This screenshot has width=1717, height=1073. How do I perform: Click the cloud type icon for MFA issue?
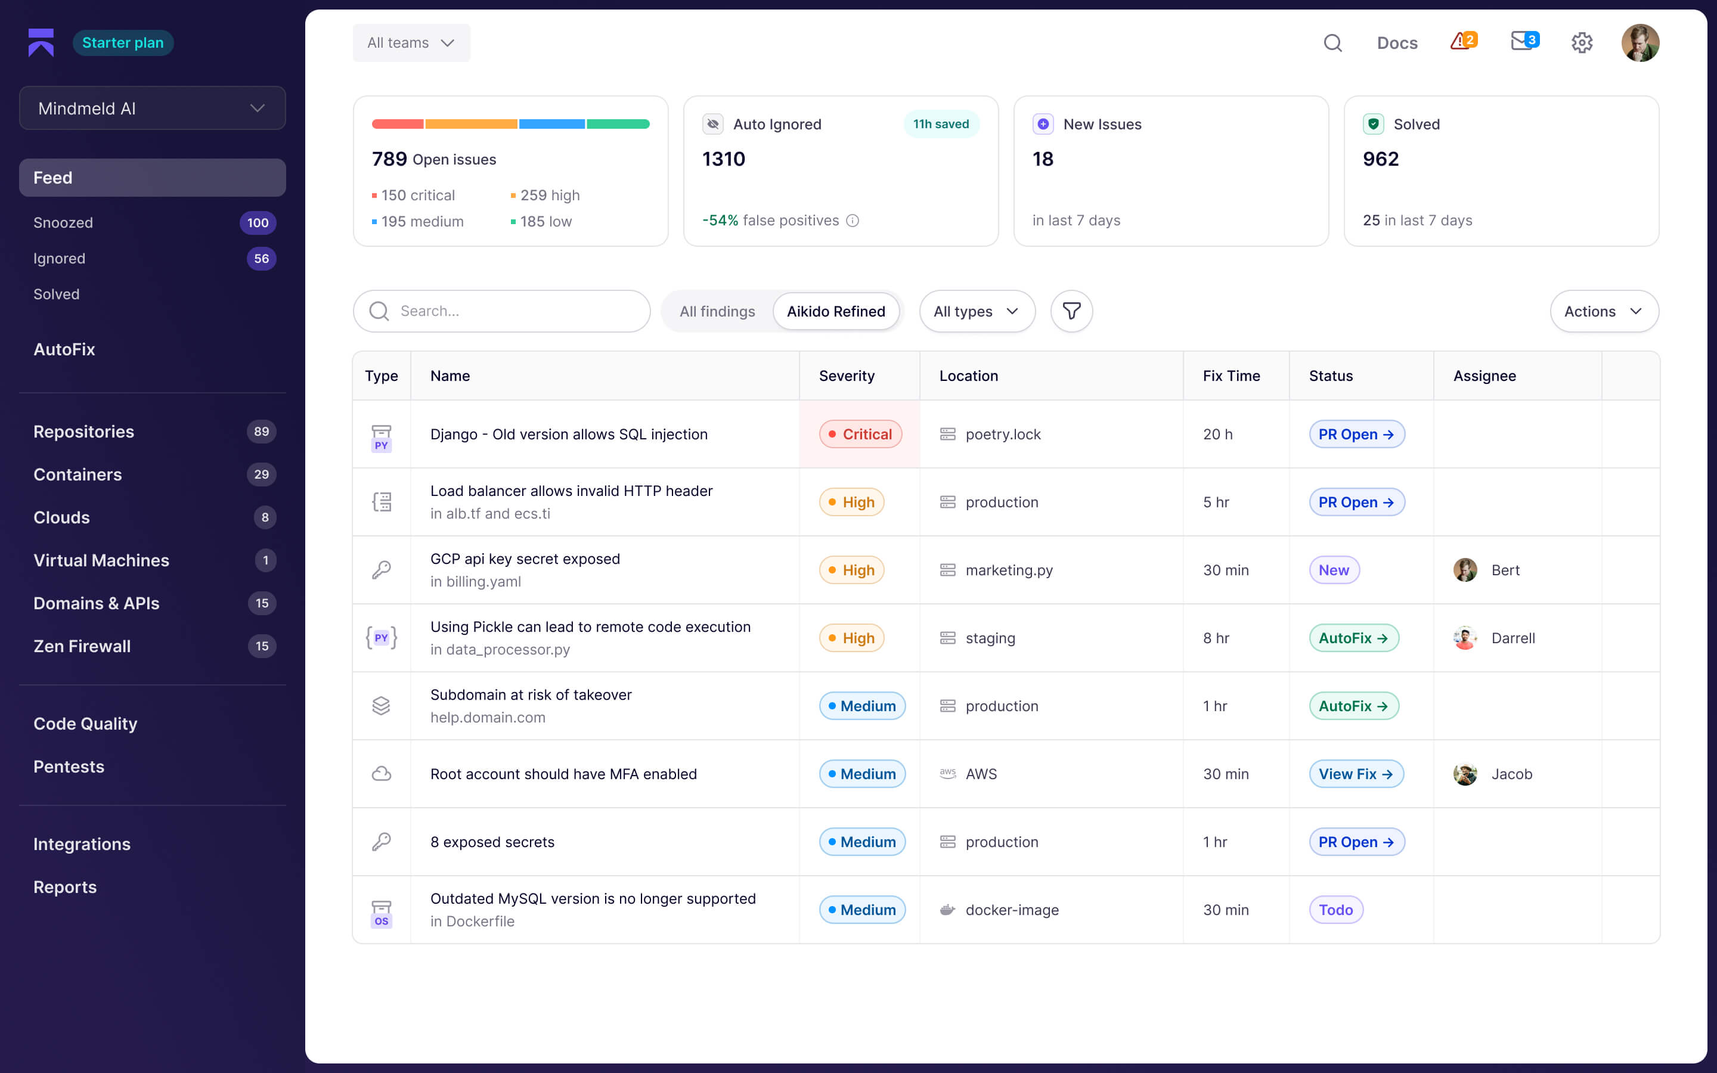point(381,774)
